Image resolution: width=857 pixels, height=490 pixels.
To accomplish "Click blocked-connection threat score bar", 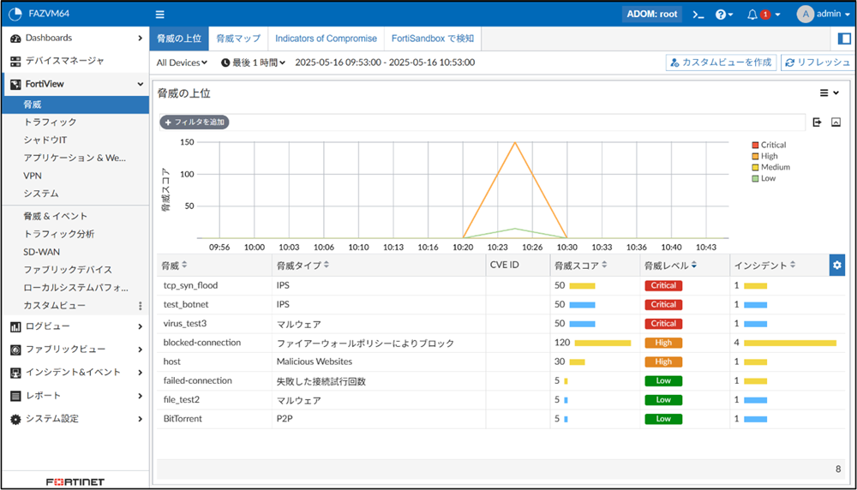I will tap(602, 343).
